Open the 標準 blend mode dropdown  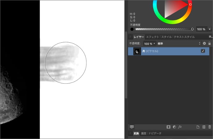(x=179, y=44)
